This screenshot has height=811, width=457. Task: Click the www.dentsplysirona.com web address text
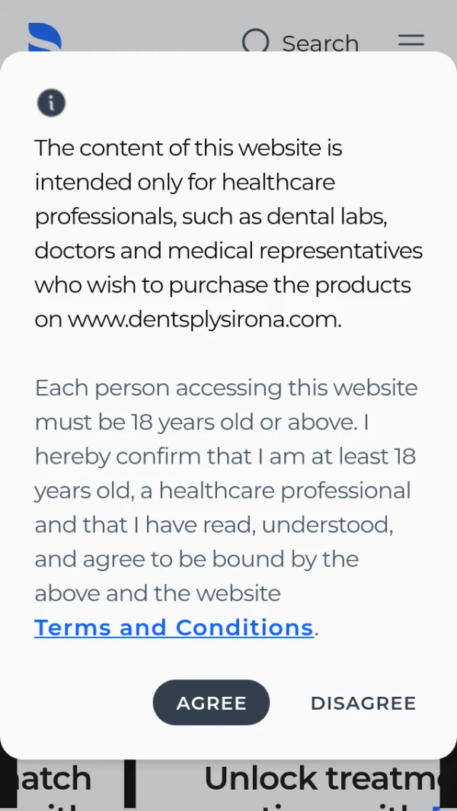tap(203, 319)
